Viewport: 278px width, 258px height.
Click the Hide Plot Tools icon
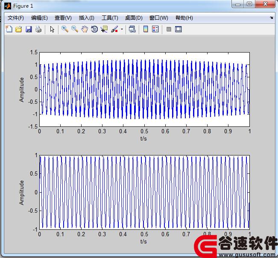point(169,29)
